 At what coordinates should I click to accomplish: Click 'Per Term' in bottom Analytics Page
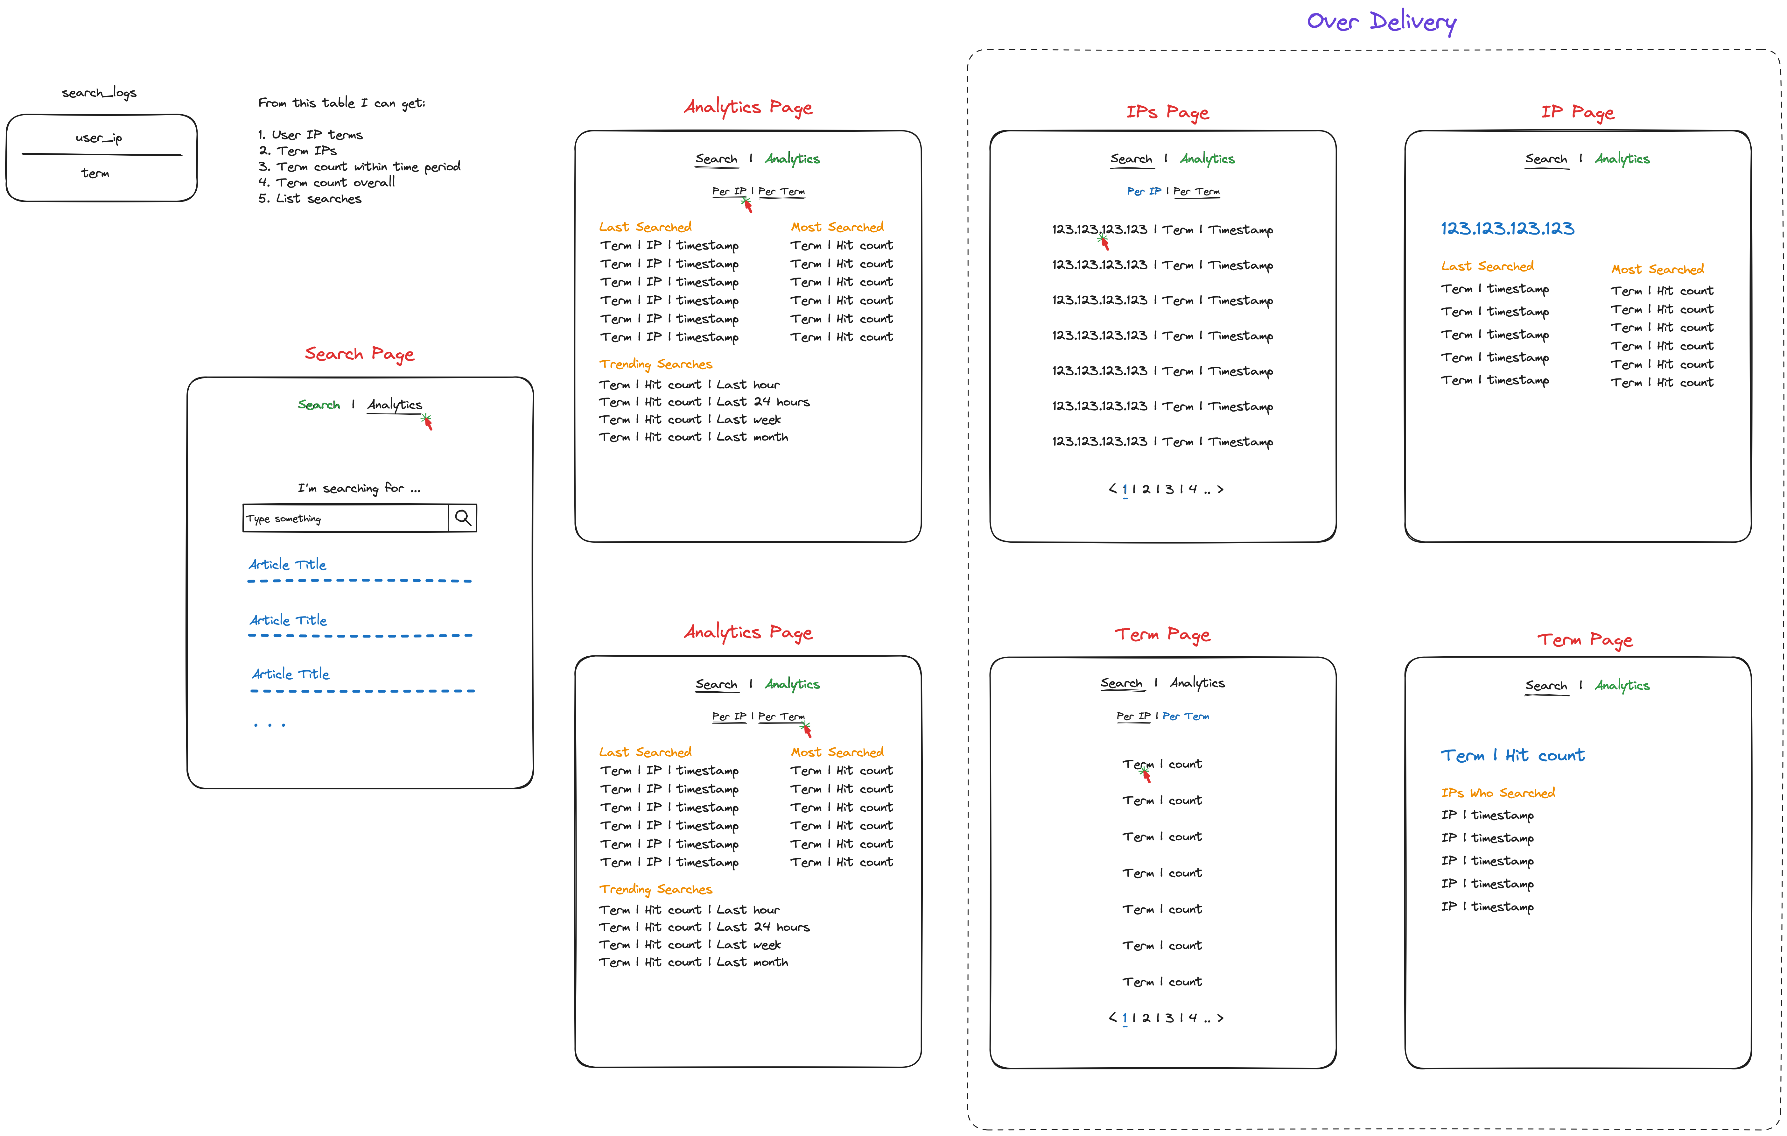tap(781, 716)
